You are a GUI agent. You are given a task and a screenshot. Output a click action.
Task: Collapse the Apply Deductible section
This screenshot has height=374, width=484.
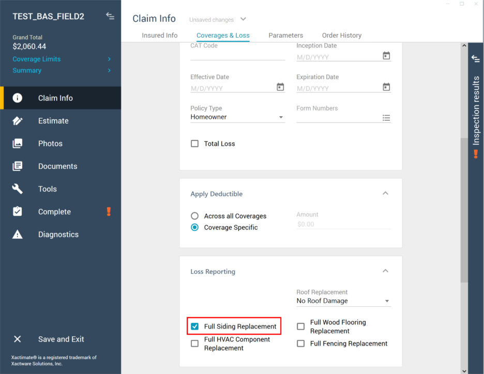tap(385, 193)
